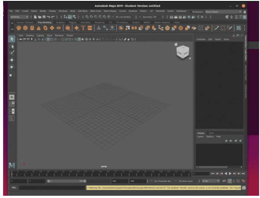Click the New Scene icon
260x198 pixels.
pos(35,17)
